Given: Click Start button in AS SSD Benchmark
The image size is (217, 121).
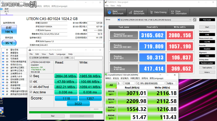Looking at the screenshot, I should 53,116.
